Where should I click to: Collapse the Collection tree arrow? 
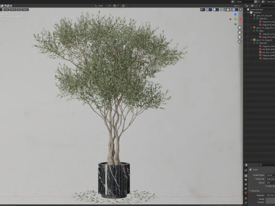click(x=248, y=13)
